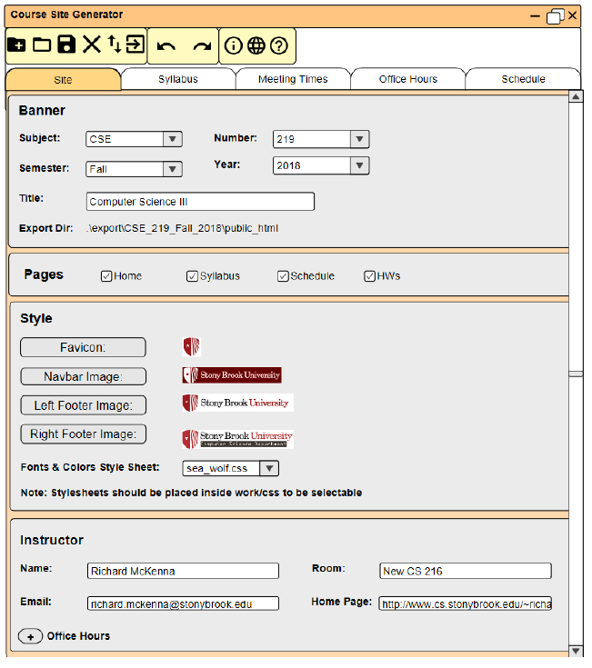Click the vertical scrollbar thumb
The image size is (592, 668).
[576, 374]
